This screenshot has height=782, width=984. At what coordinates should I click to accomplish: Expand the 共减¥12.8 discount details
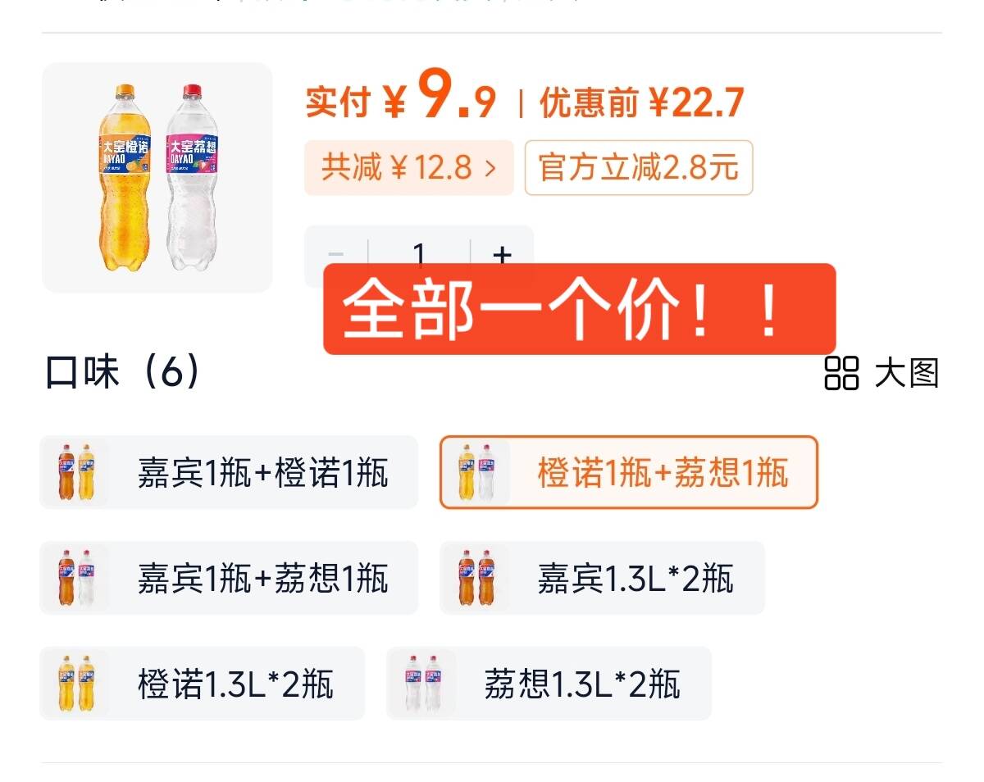(x=408, y=168)
